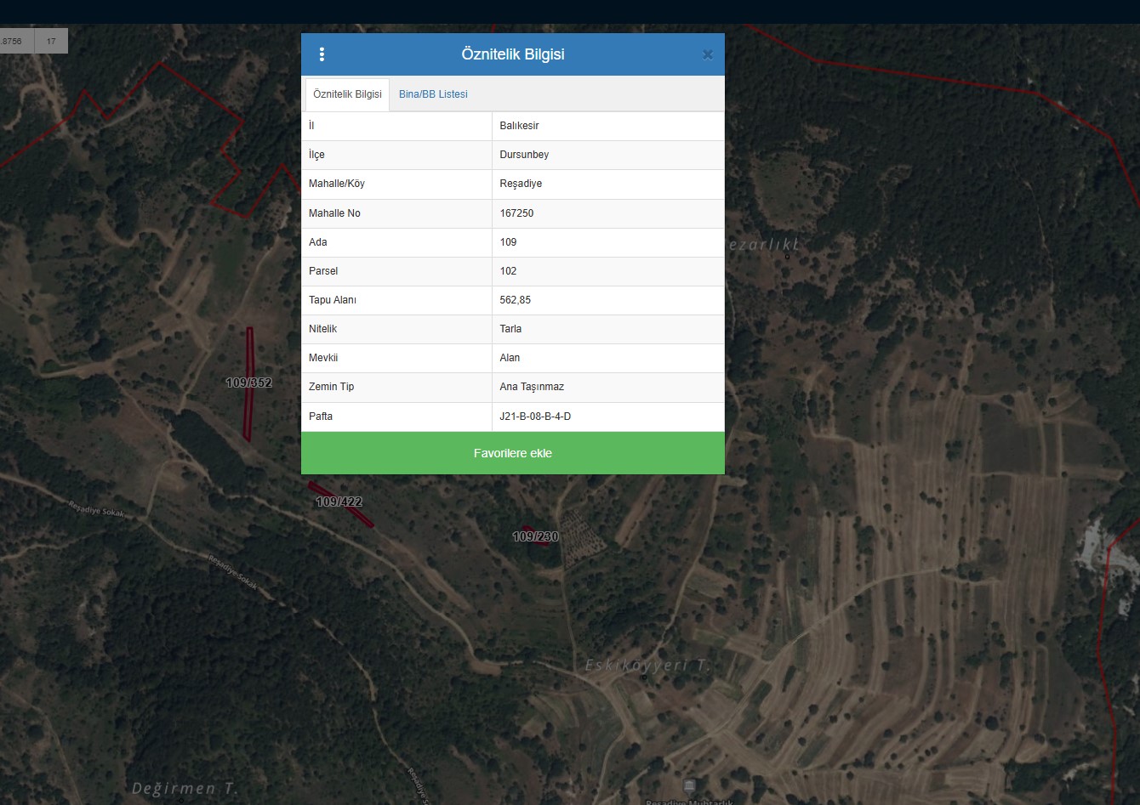The width and height of the screenshot is (1140, 805).
Task: Switch to the Bina/BB Listesi tab
Action: (433, 94)
